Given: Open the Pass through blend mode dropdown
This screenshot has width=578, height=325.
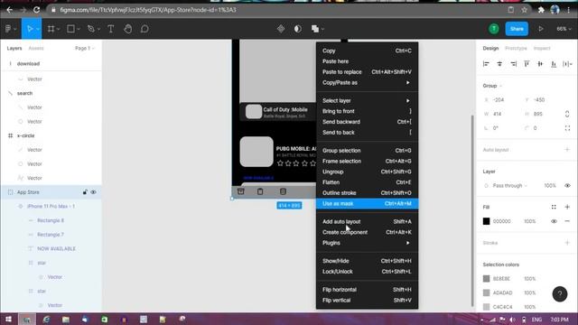Looking at the screenshot, I should (x=509, y=186).
